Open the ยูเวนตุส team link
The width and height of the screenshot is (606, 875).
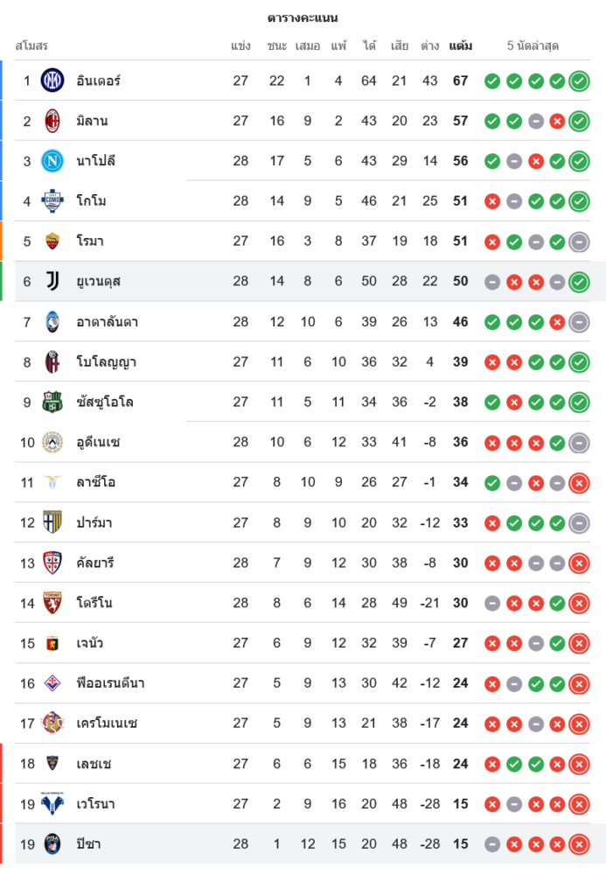(x=98, y=281)
